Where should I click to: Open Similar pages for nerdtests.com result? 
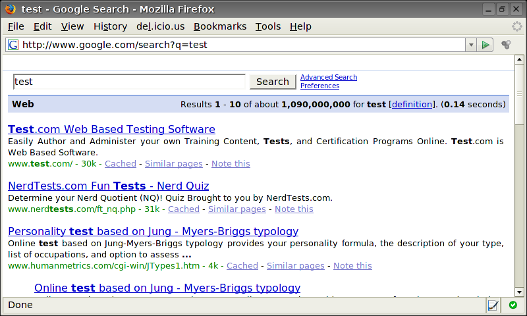click(x=237, y=209)
